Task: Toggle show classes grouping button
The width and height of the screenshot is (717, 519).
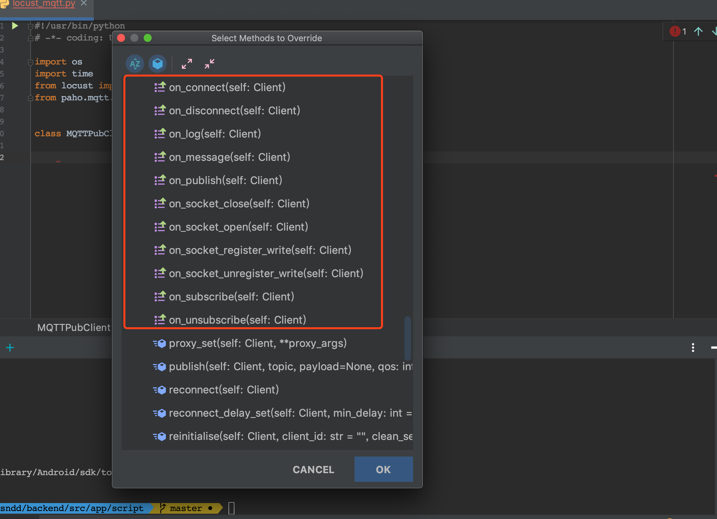Action: (x=157, y=63)
